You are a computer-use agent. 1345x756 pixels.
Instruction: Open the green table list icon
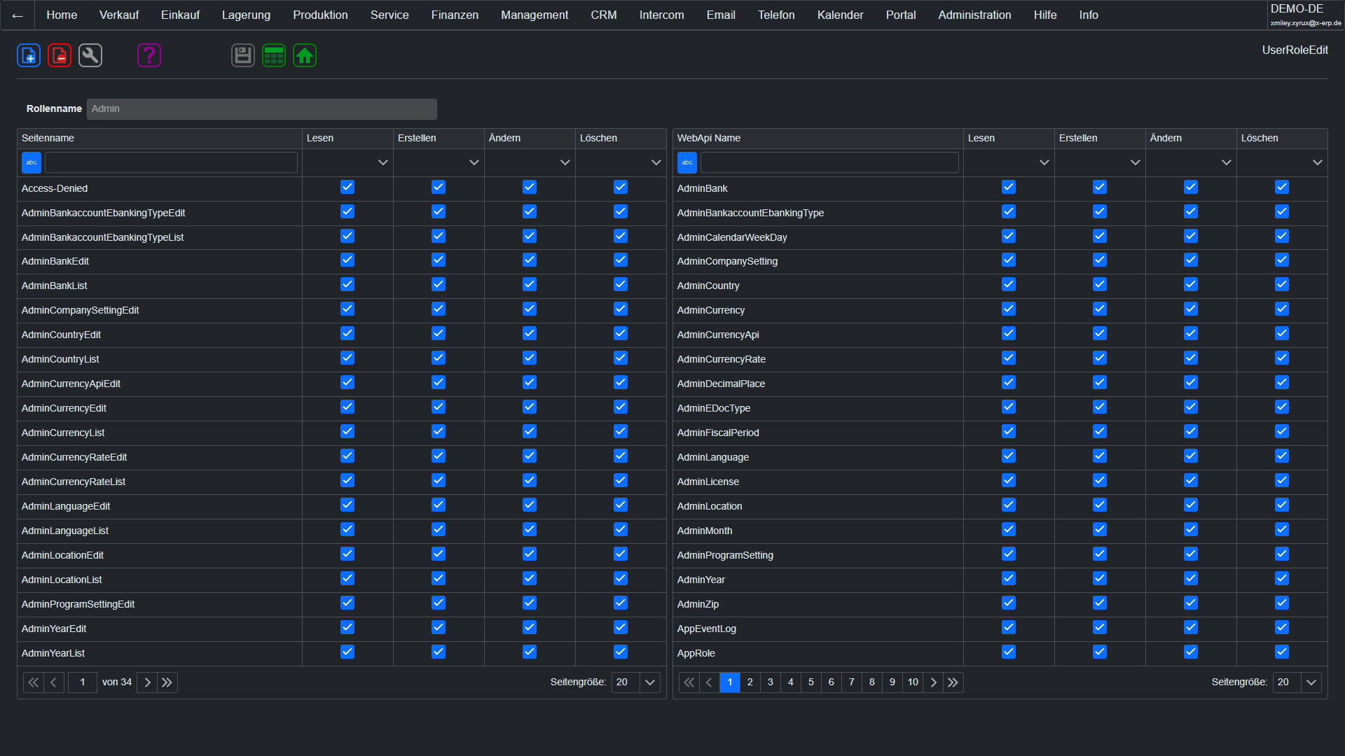pyautogui.click(x=274, y=55)
